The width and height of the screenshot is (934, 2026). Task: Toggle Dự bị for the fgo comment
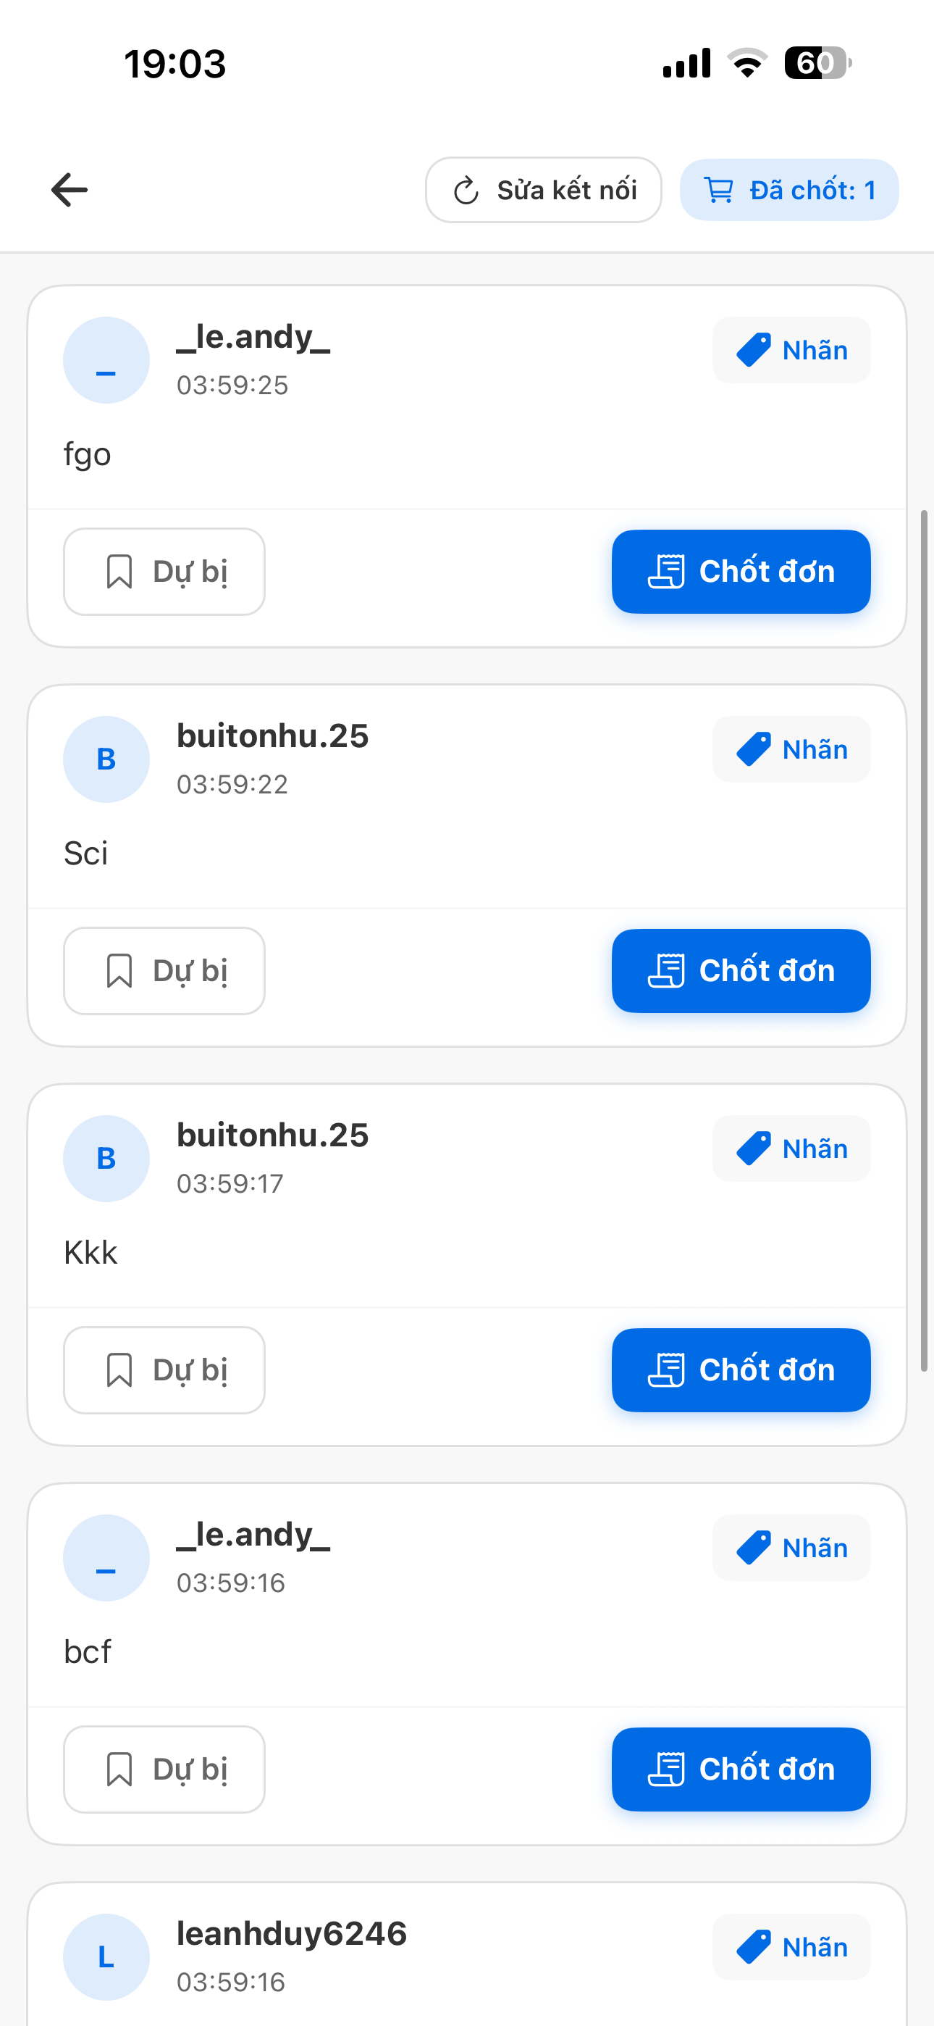(x=164, y=572)
